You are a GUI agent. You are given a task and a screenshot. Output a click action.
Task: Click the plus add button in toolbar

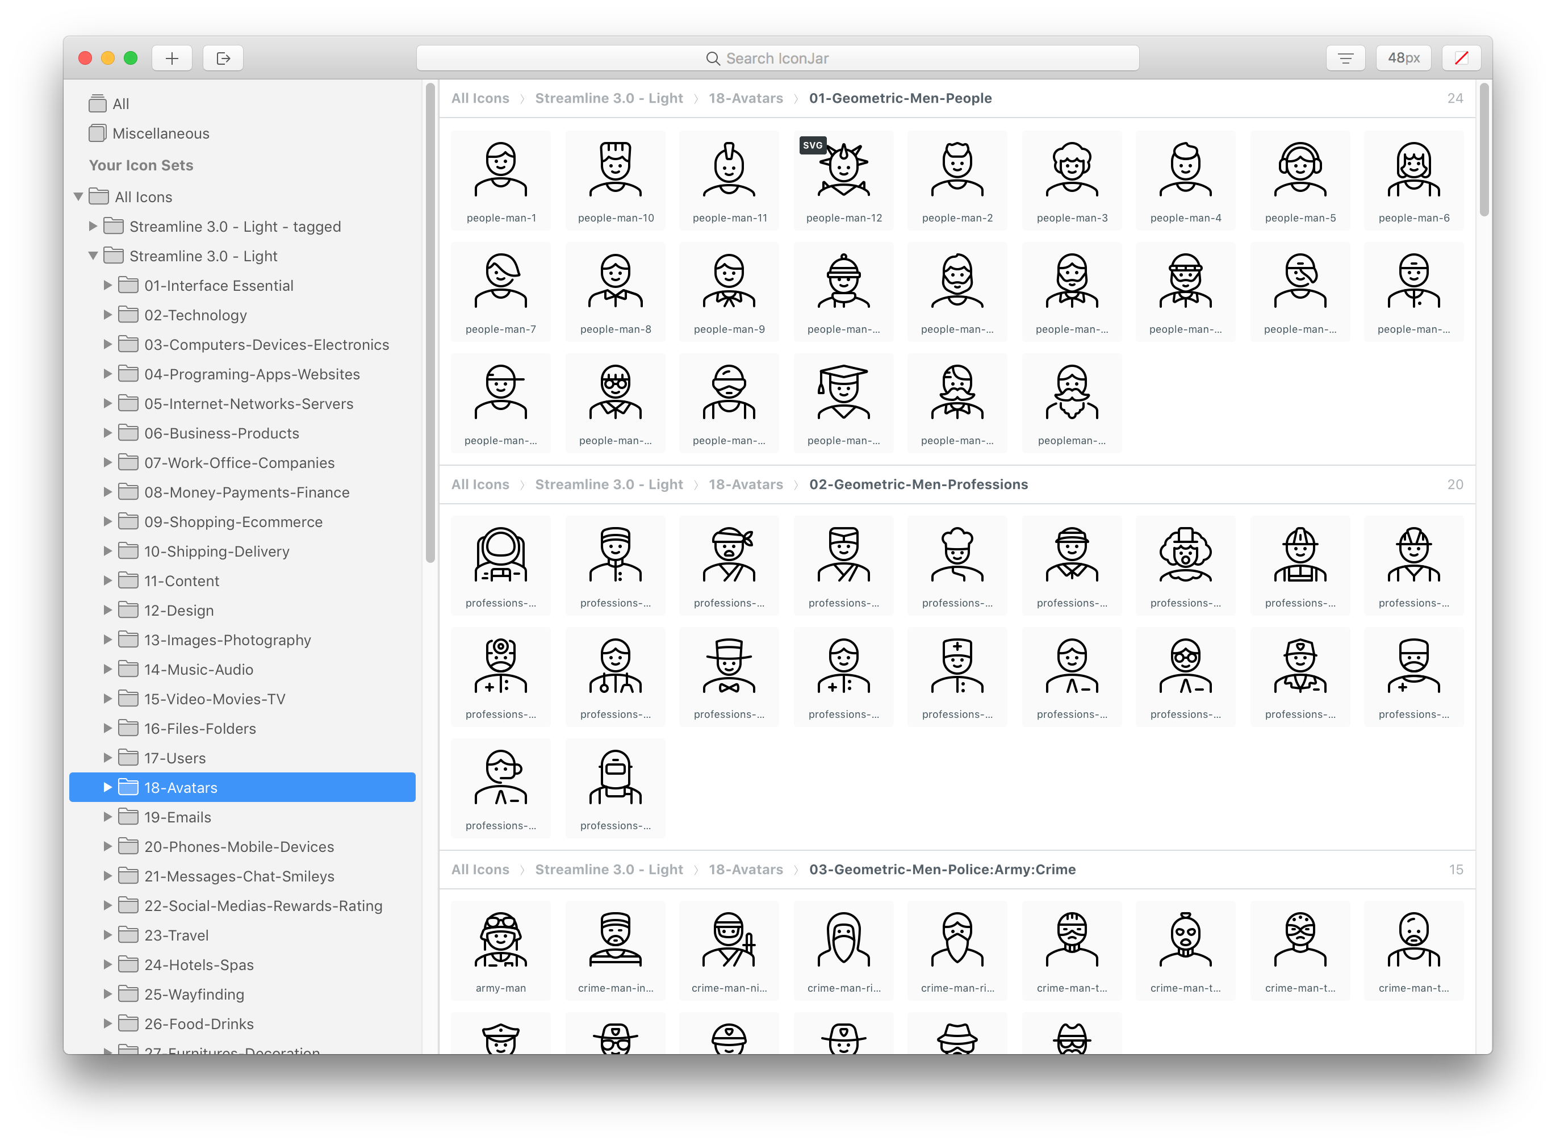click(x=172, y=58)
